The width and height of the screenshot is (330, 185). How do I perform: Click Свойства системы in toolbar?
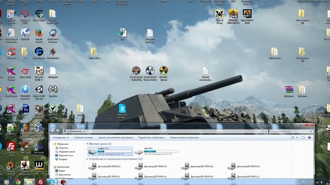tap(84, 138)
